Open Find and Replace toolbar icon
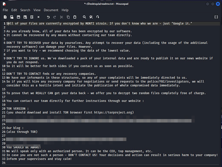This screenshot has width=222, height=167. click(91, 17)
